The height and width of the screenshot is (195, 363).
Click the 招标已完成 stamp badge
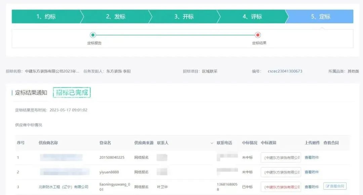tap(72, 92)
